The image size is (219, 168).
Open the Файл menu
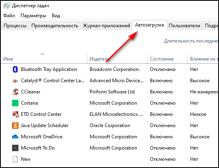(9, 16)
